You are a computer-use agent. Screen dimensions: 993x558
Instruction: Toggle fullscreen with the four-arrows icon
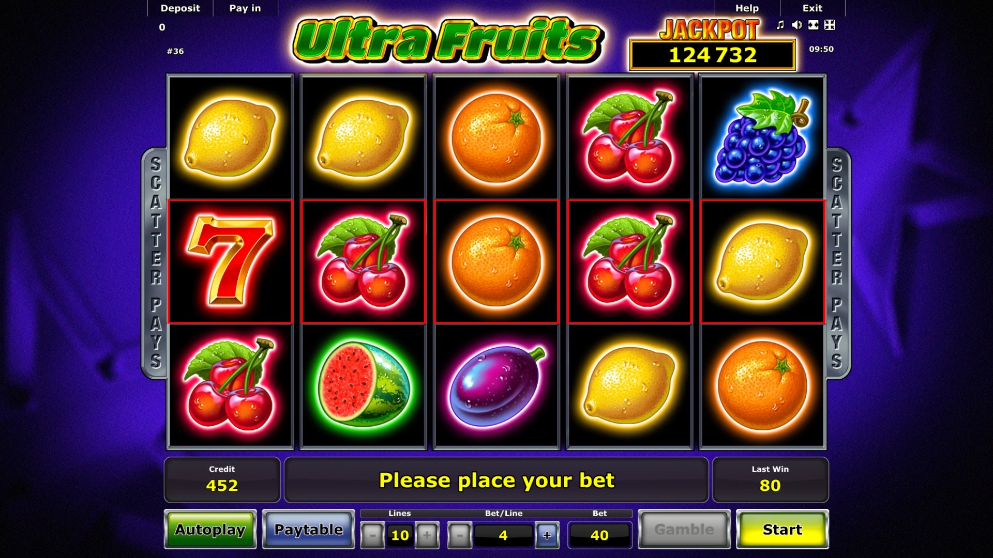click(x=830, y=25)
